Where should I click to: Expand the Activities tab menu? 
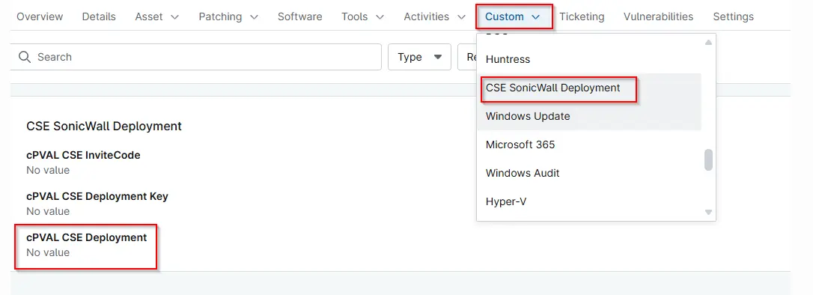(x=435, y=16)
